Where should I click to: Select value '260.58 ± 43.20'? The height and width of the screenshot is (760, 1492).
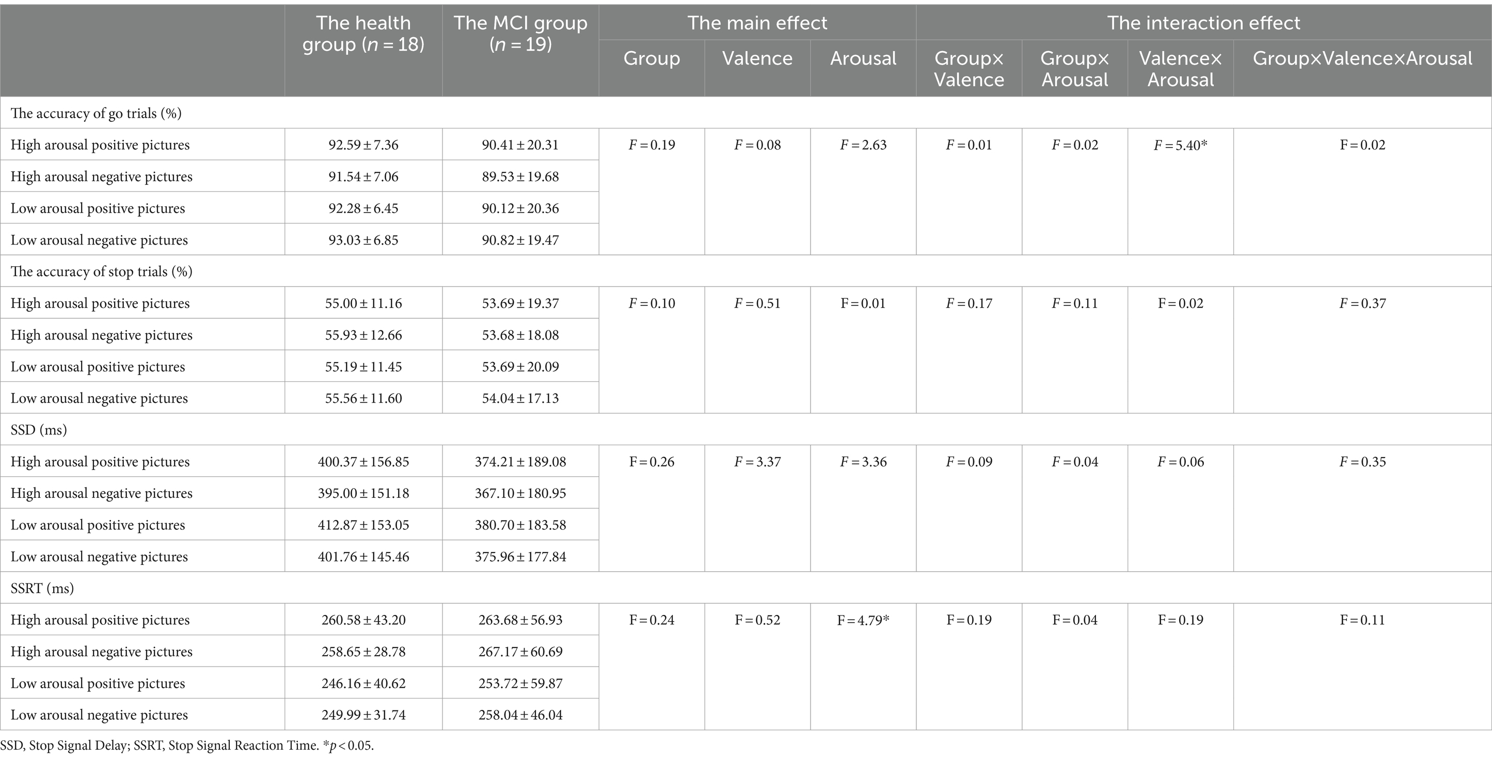(363, 620)
